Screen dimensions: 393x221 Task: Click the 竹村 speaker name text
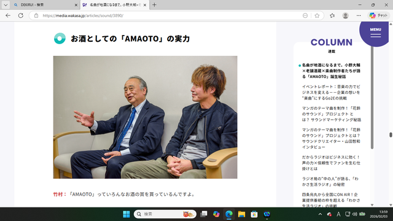[58, 194]
